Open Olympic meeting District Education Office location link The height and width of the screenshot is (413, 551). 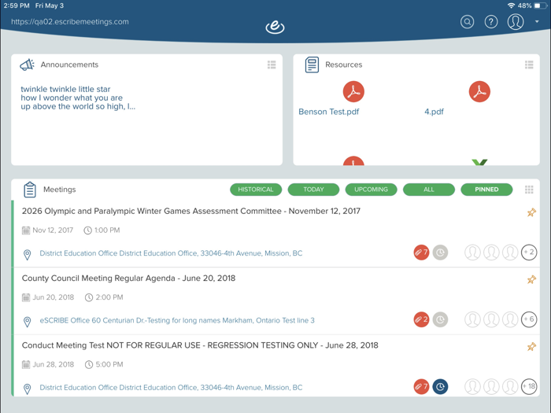[x=171, y=253]
